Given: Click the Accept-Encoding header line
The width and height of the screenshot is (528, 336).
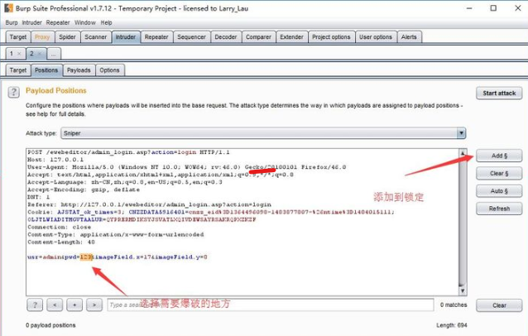Looking at the screenshot, I should point(84,190).
